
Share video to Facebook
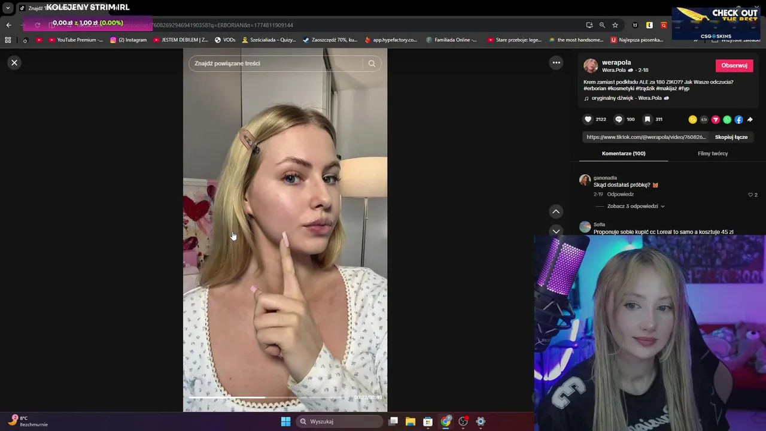pos(738,120)
